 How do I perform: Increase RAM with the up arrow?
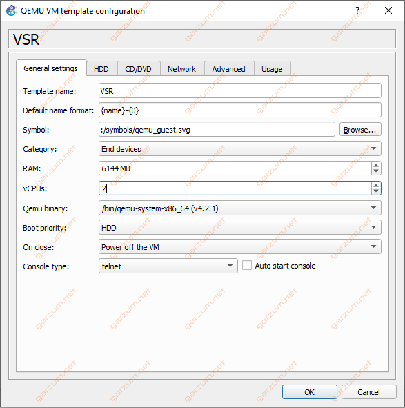[x=376, y=165]
